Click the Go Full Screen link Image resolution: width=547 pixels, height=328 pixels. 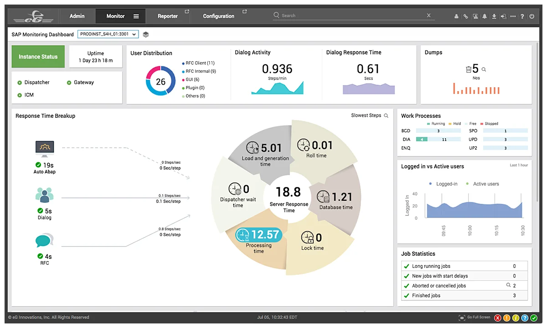(479, 318)
